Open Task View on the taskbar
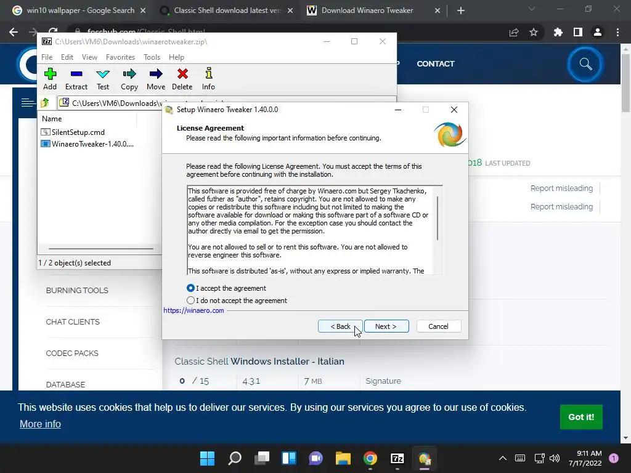This screenshot has height=473, width=631. (x=262, y=458)
